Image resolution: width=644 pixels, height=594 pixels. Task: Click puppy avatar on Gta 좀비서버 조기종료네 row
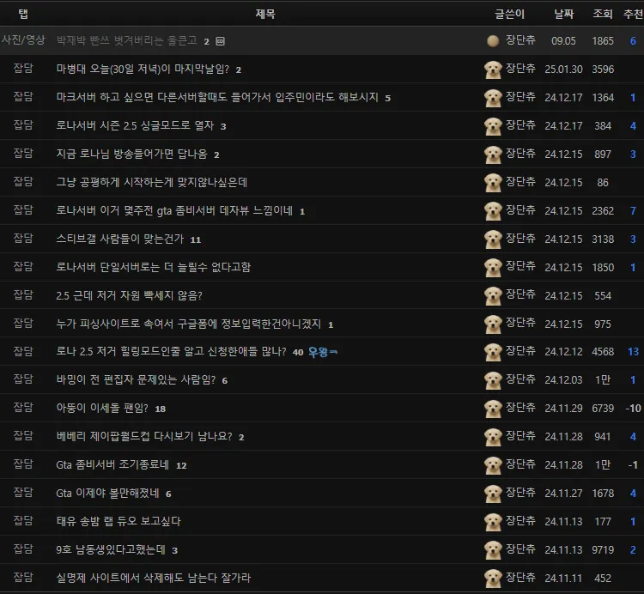(x=493, y=465)
